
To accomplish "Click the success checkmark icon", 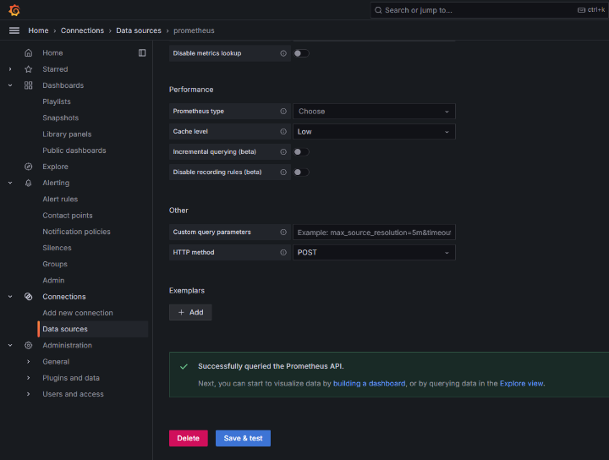I will click(x=184, y=366).
